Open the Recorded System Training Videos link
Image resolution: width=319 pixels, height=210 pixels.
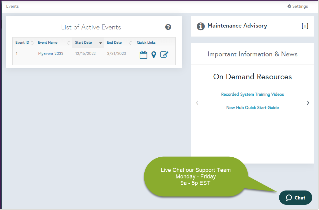pos(252,94)
